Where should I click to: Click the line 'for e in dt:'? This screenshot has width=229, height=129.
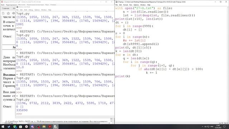pos(126,55)
